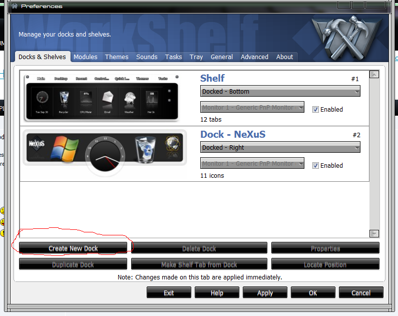Viewport: 398px width, 316px height.
Task: Switch to the Themes tab
Action: (117, 57)
